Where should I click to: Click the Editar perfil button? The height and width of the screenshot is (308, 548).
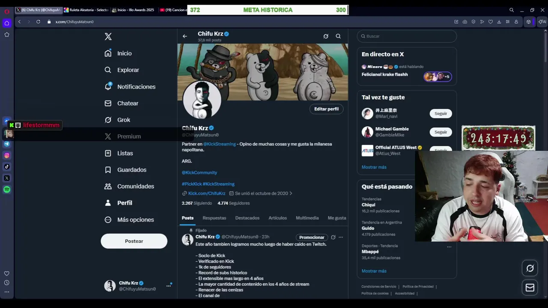pyautogui.click(x=326, y=109)
